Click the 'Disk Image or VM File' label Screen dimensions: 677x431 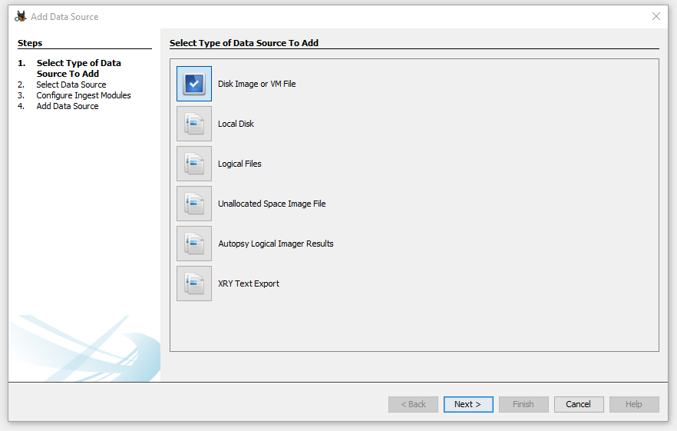pyautogui.click(x=257, y=84)
